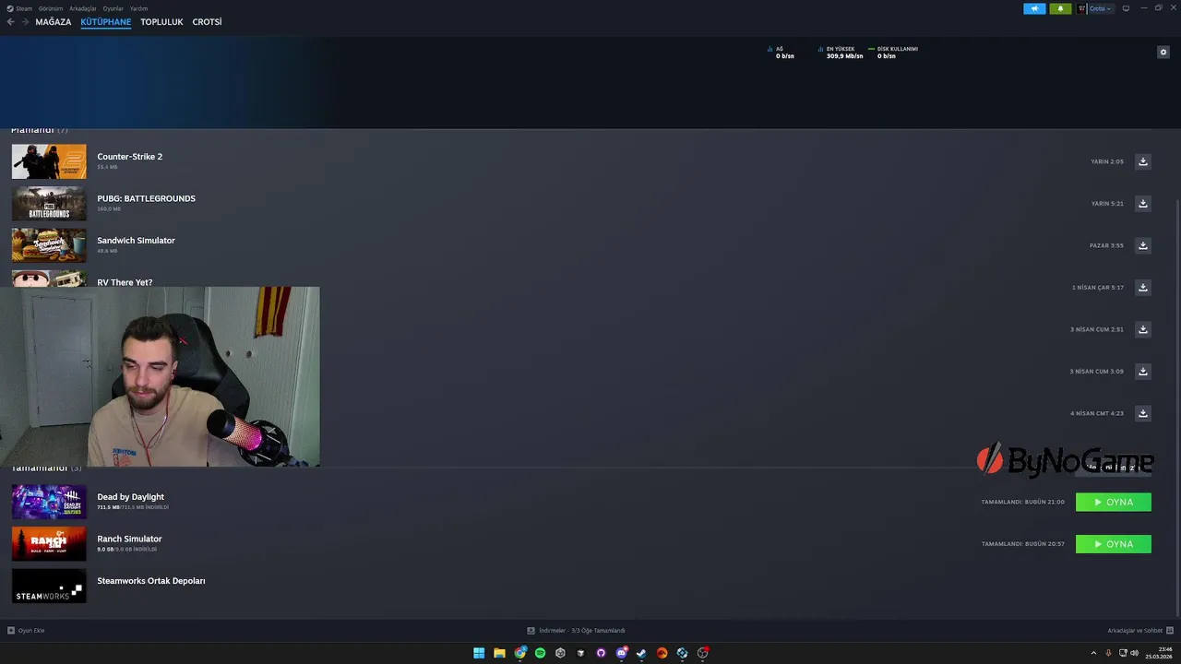Open Steam announcements megaphone button
This screenshot has width=1181, height=664.
tap(1034, 8)
